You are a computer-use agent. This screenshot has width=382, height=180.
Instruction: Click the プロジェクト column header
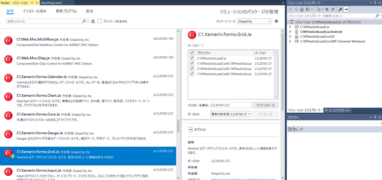click(225, 53)
